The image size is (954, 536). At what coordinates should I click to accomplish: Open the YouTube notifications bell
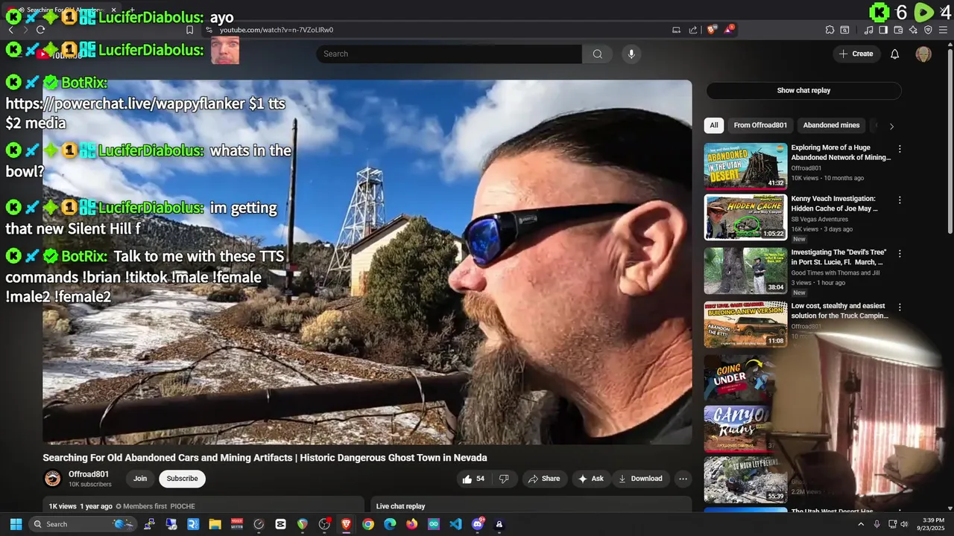[895, 54]
